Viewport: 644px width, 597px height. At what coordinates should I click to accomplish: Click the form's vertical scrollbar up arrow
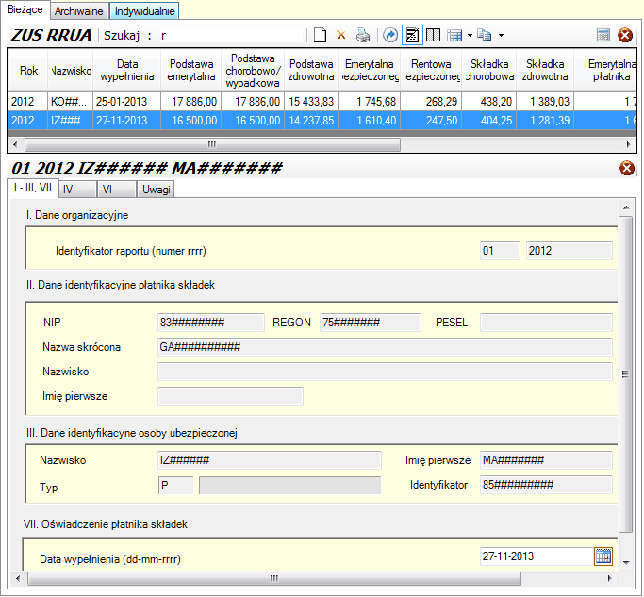[626, 207]
